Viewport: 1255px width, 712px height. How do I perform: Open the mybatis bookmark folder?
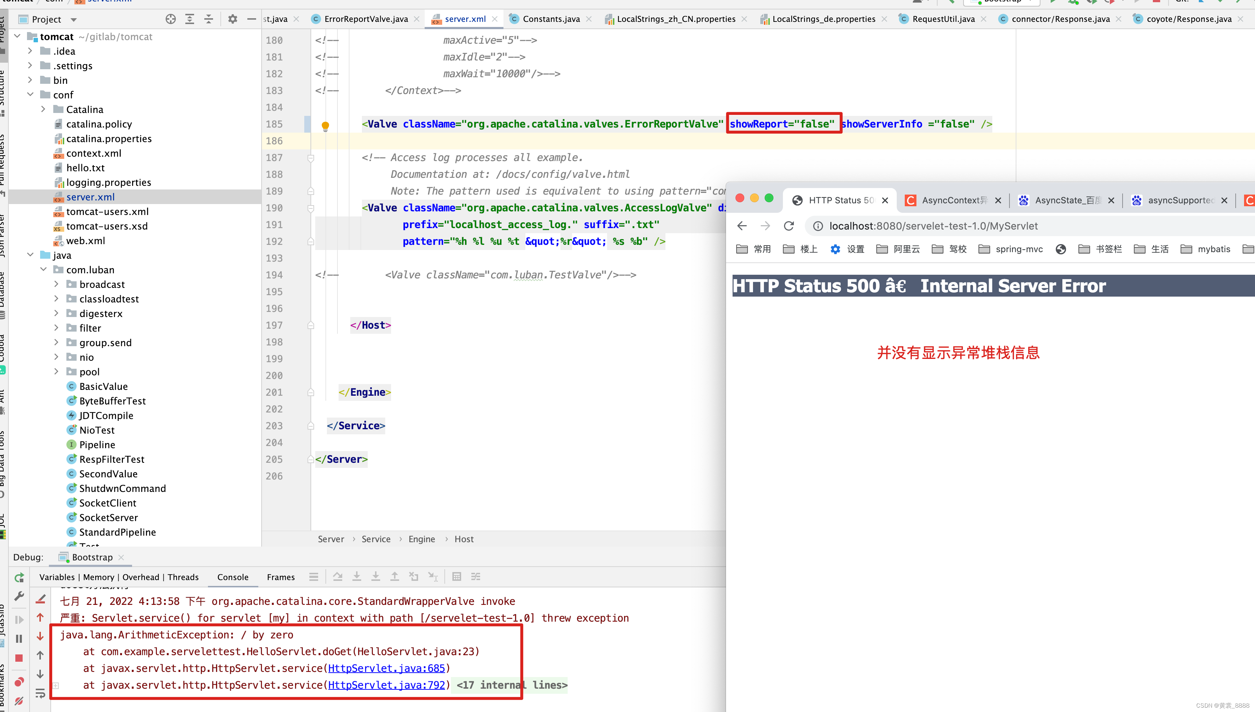(x=1205, y=249)
